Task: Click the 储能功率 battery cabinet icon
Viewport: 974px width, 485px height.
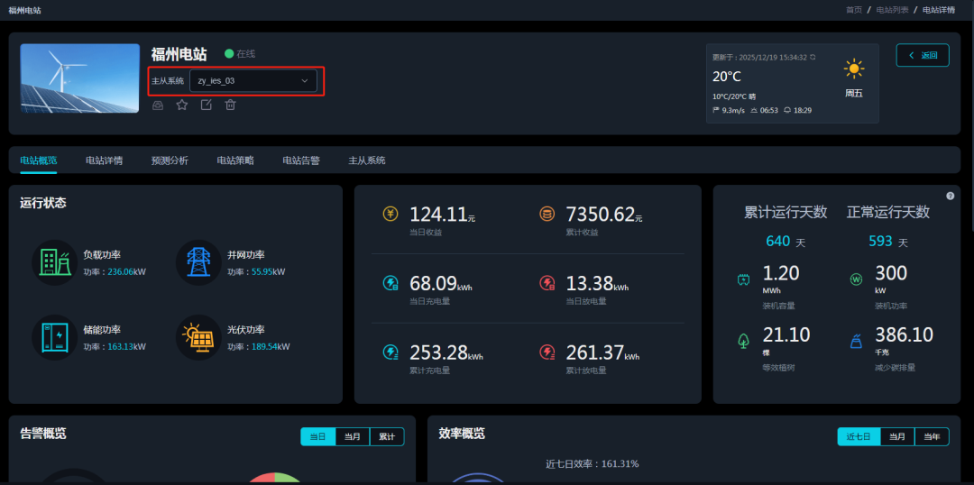Action: tap(55, 337)
